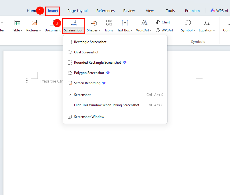Expand the Table dropdown arrow
The height and width of the screenshot is (195, 230).
(21, 30)
